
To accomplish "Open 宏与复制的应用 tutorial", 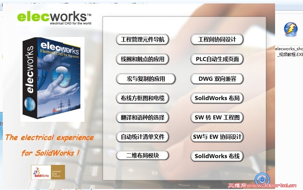I will point(146,79).
